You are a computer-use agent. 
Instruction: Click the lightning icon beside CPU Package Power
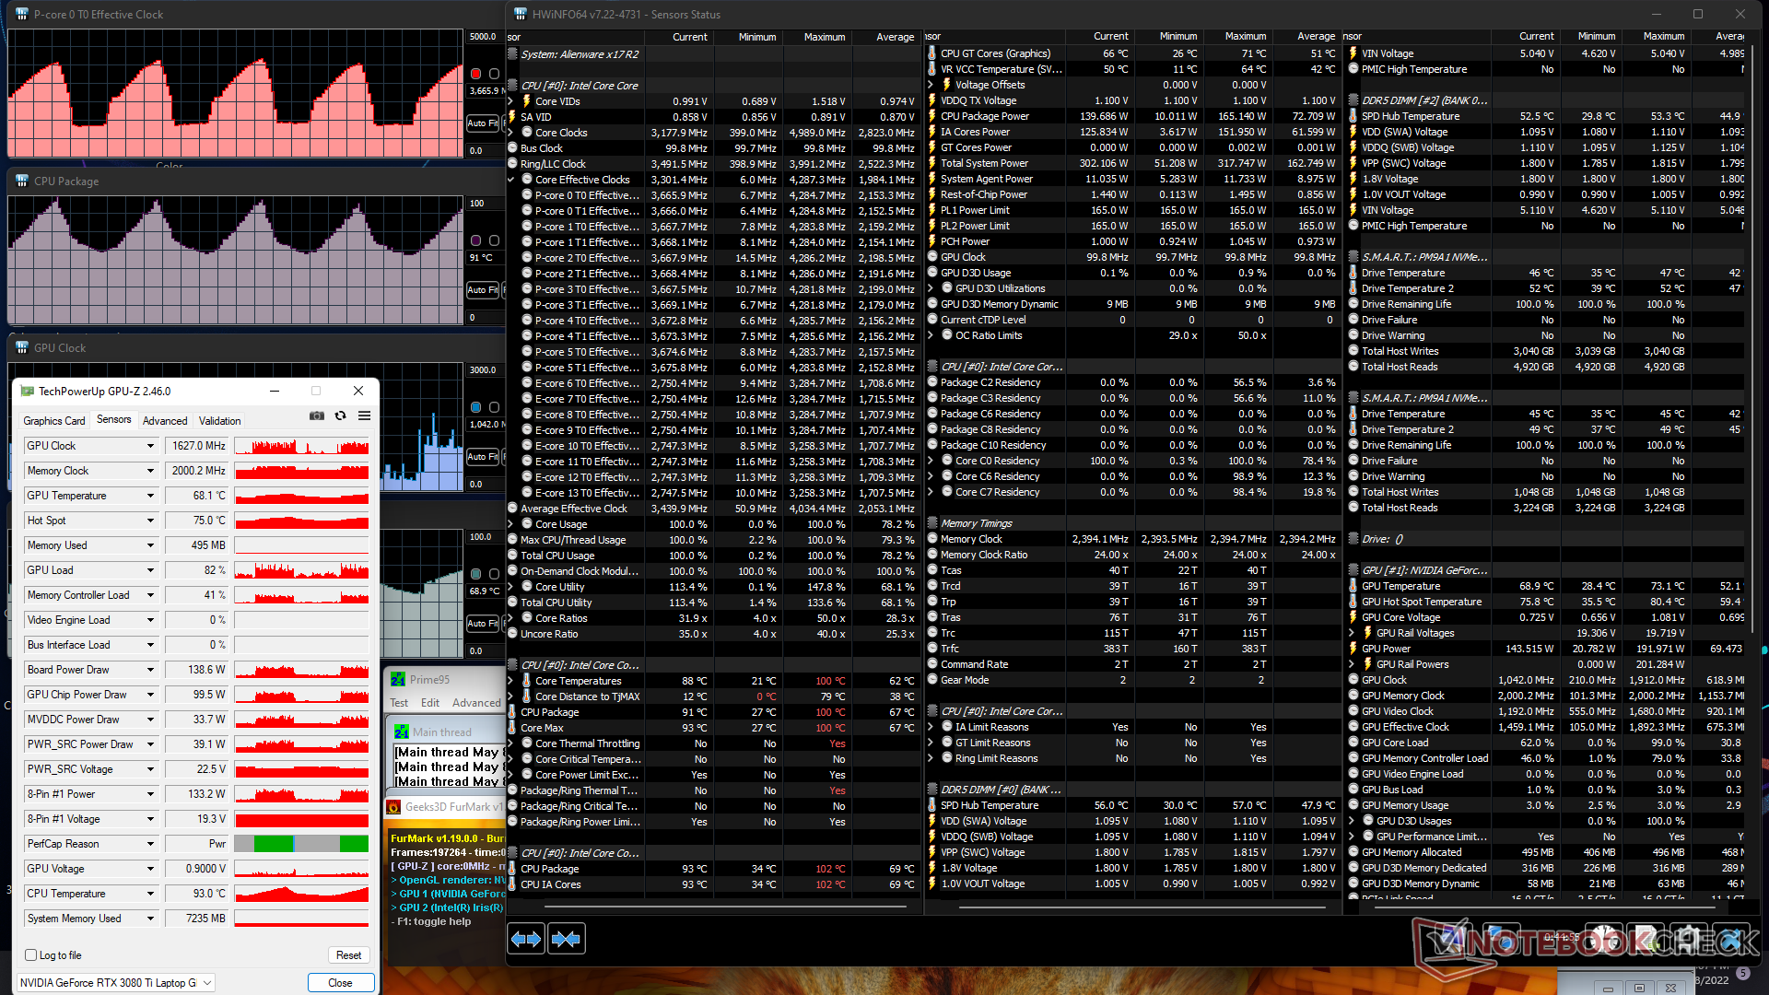pyautogui.click(x=932, y=116)
